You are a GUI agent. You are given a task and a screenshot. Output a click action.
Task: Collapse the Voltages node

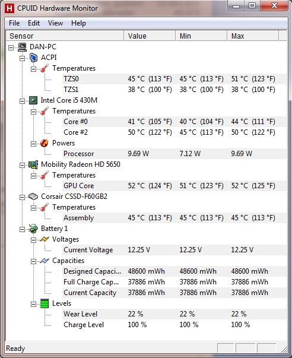pyautogui.click(x=34, y=240)
